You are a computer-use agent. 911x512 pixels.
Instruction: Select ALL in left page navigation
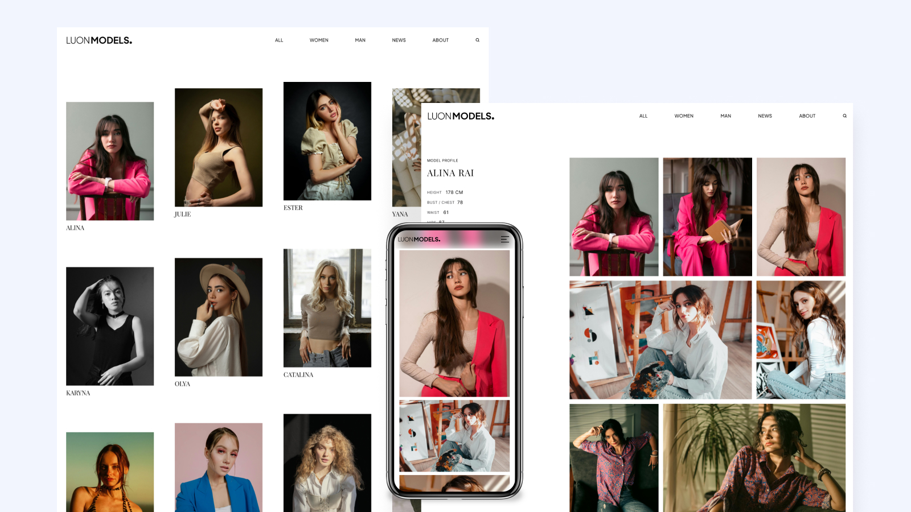tap(279, 40)
